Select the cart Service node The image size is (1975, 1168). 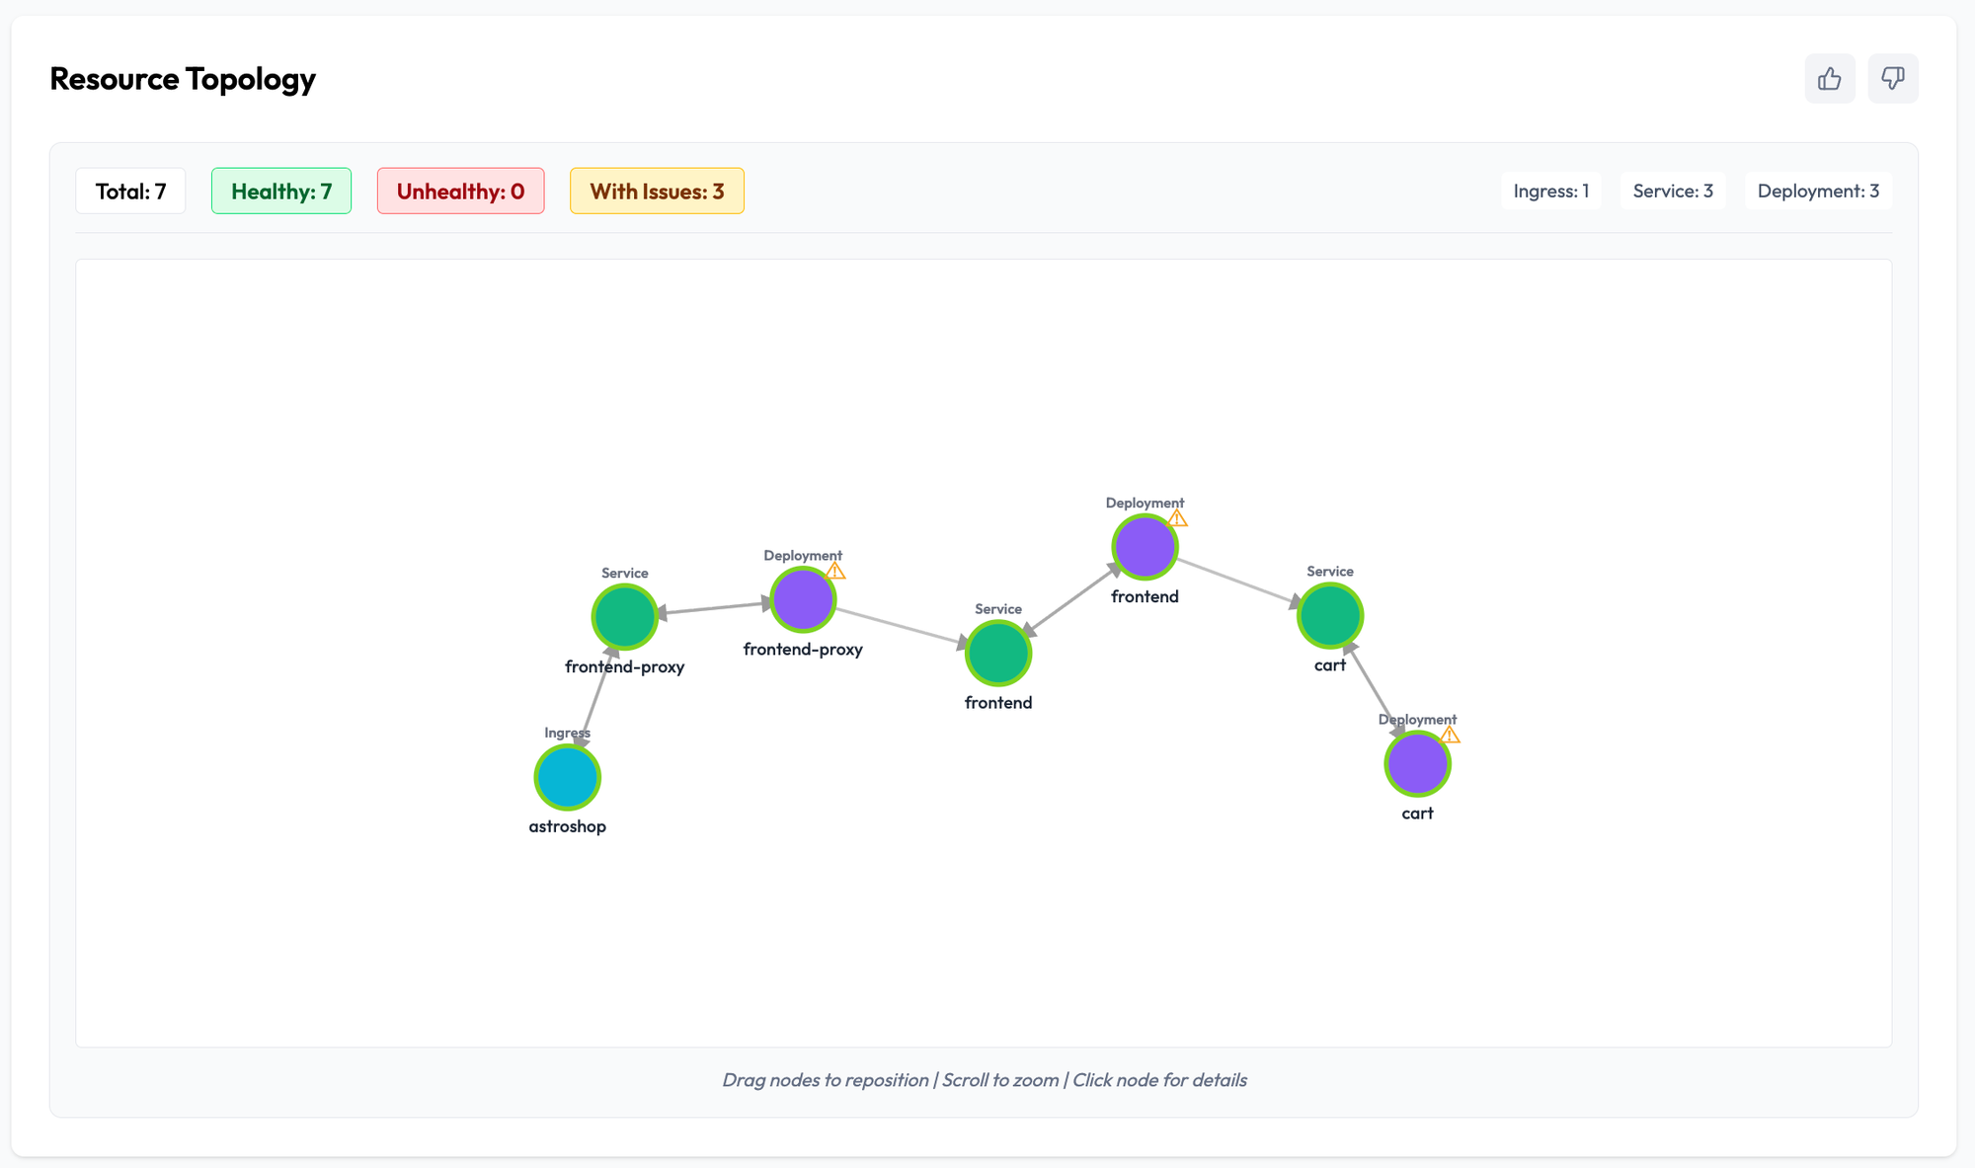click(x=1329, y=615)
